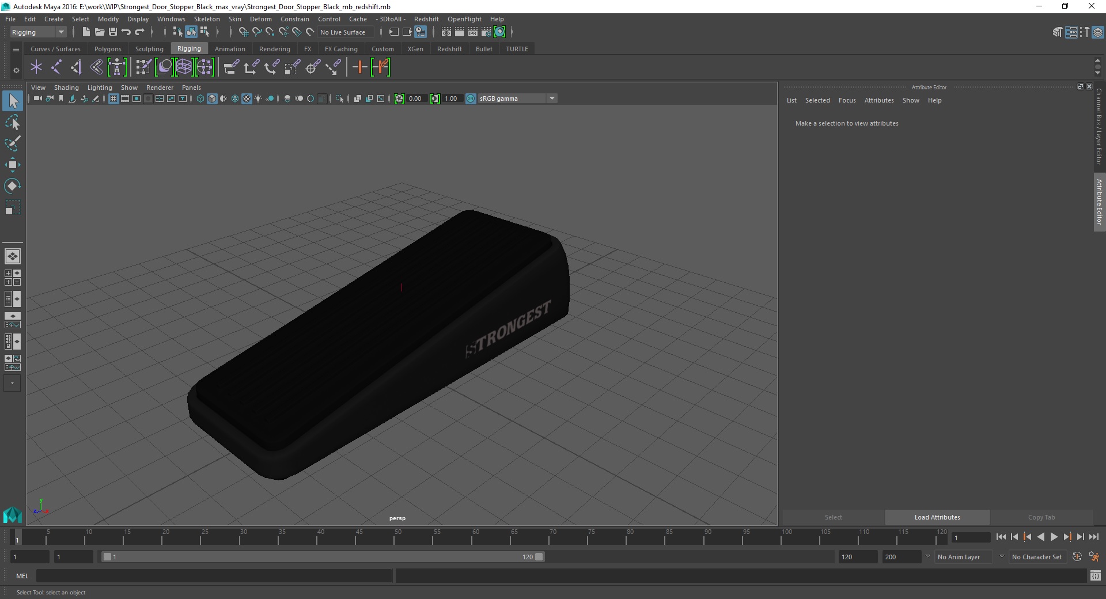
Task: Open the Rigging menu set dropdown
Action: click(38, 32)
